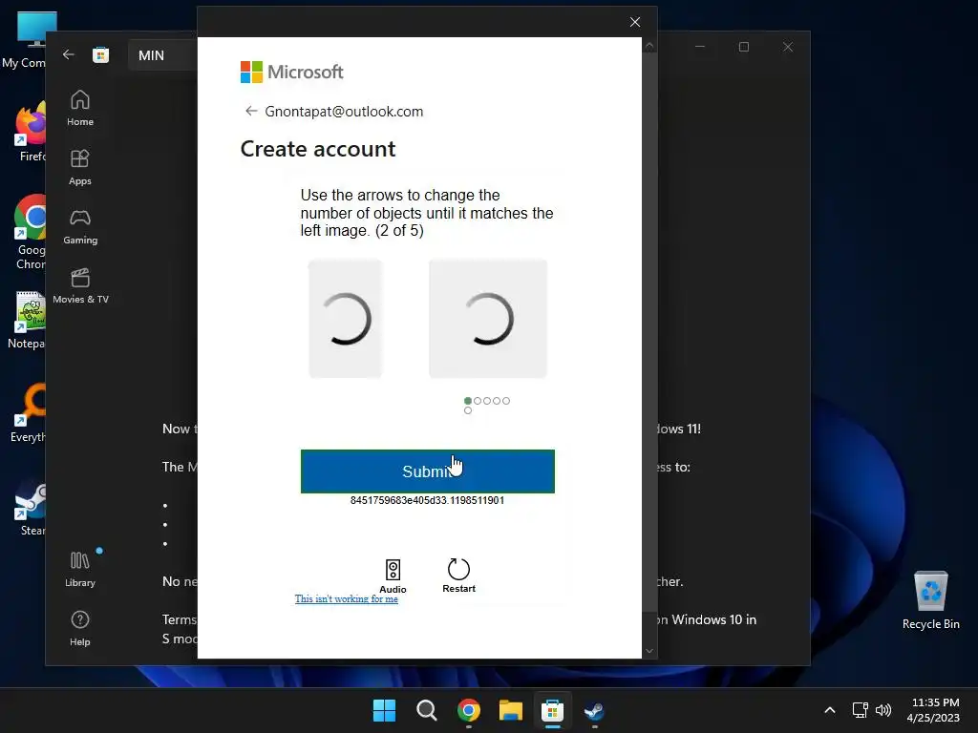This screenshot has height=733, width=978.
Task: Click the Microsoft Store logo icon
Action: [x=100, y=54]
